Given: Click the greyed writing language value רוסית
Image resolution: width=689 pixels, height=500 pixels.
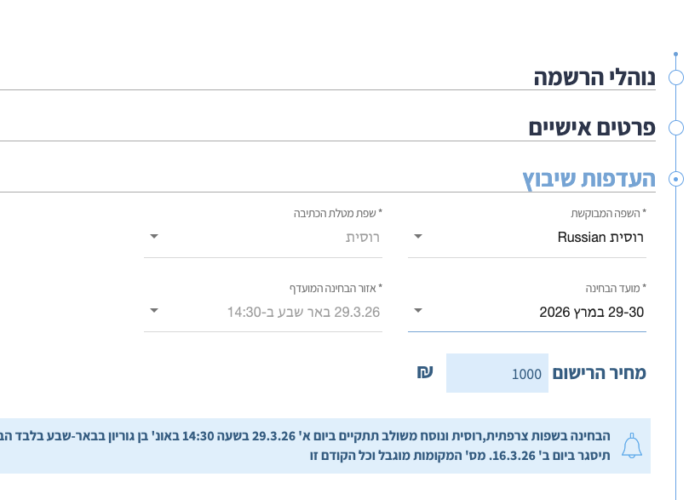Looking at the screenshot, I should point(362,237).
